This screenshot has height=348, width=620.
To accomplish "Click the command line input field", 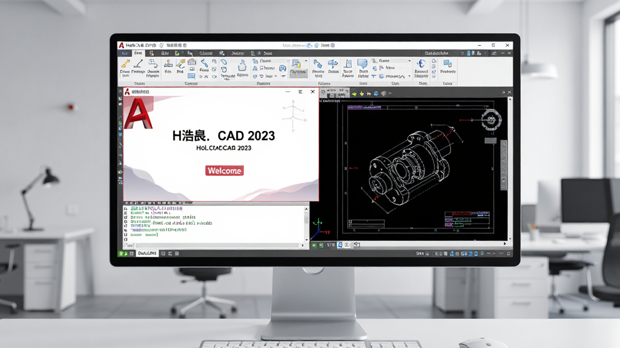I will [217, 245].
